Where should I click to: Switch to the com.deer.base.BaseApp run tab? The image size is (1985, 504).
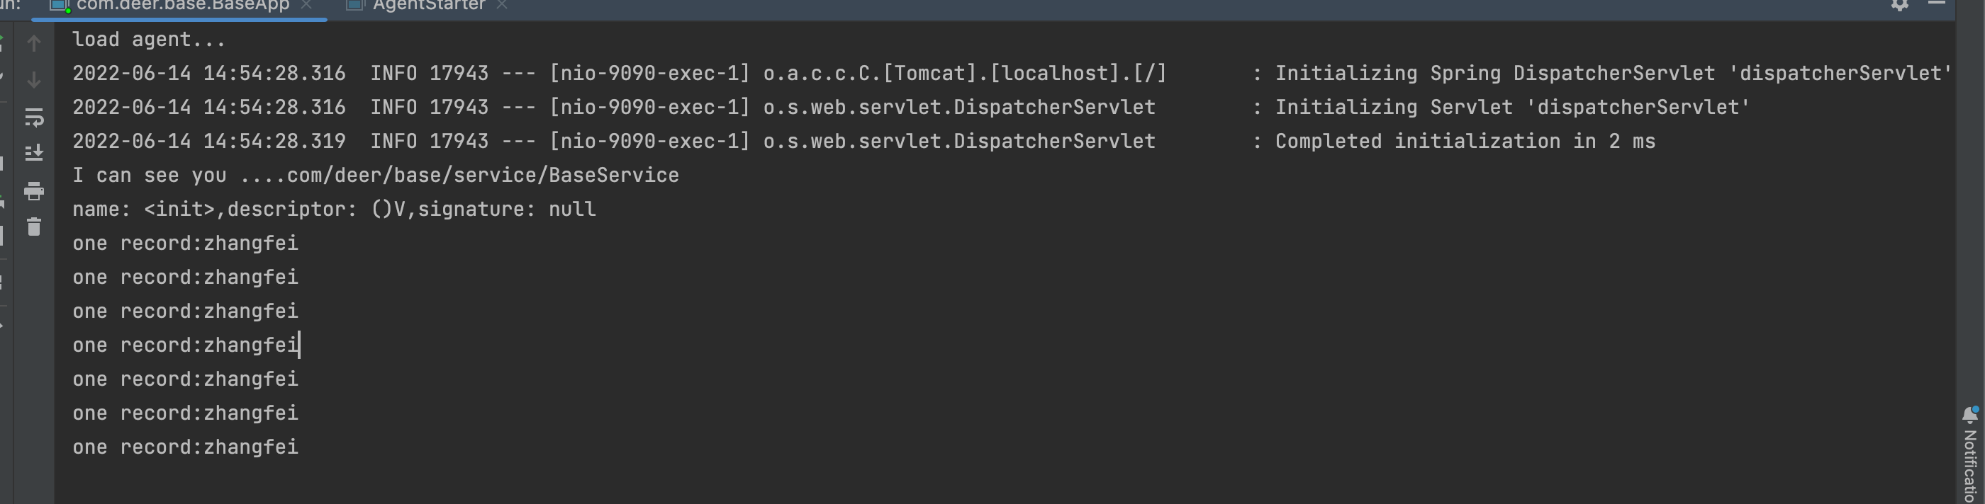point(183,6)
